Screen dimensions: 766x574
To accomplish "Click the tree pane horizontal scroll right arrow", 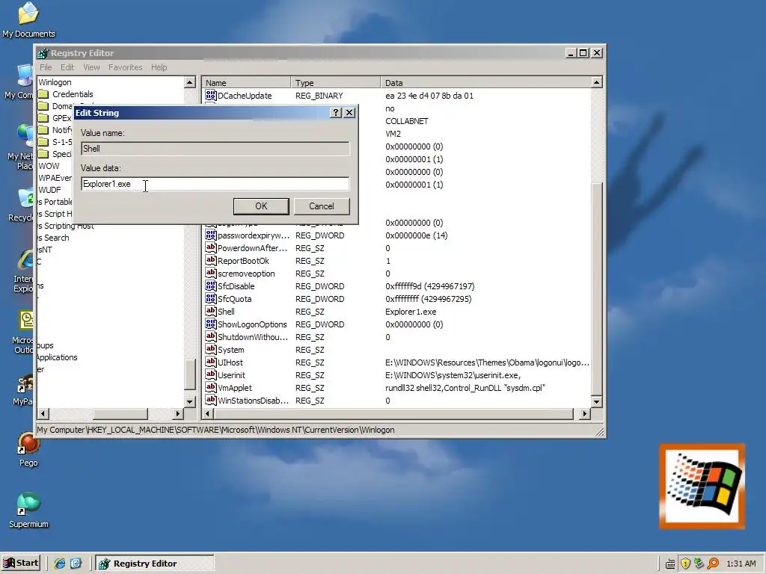I will 178,414.
